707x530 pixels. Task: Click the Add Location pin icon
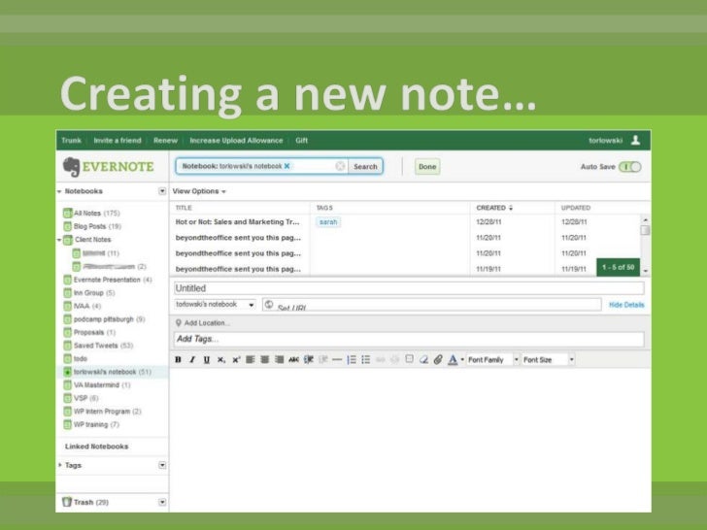179,322
